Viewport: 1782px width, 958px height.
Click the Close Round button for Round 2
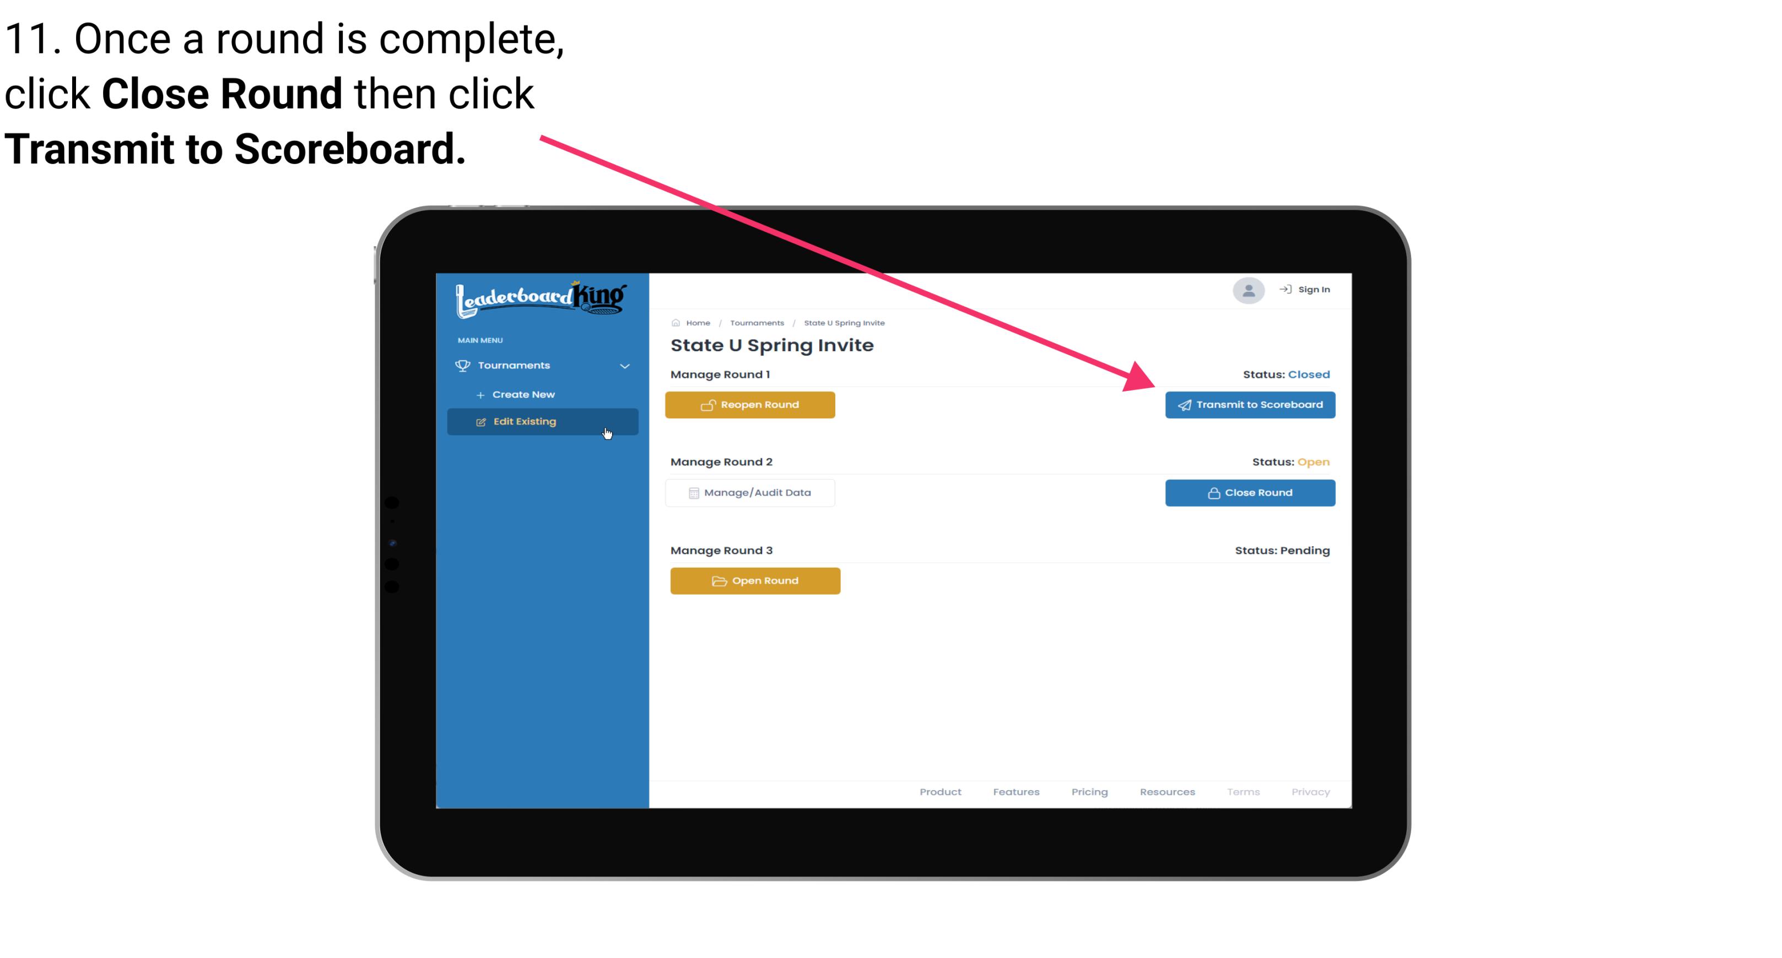pos(1250,492)
